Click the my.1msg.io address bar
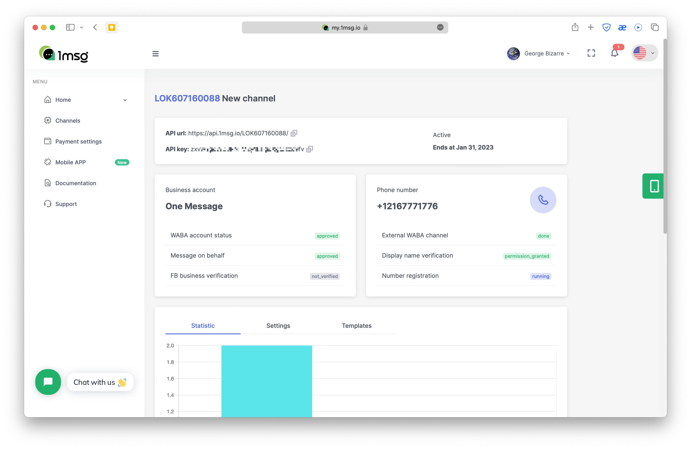This screenshot has width=691, height=449. (345, 28)
